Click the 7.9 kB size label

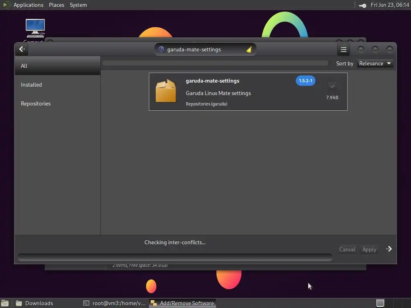click(332, 97)
